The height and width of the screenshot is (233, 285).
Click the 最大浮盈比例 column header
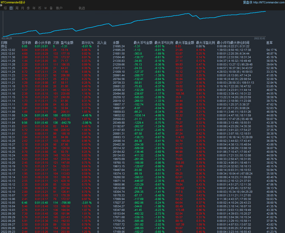point(206,43)
